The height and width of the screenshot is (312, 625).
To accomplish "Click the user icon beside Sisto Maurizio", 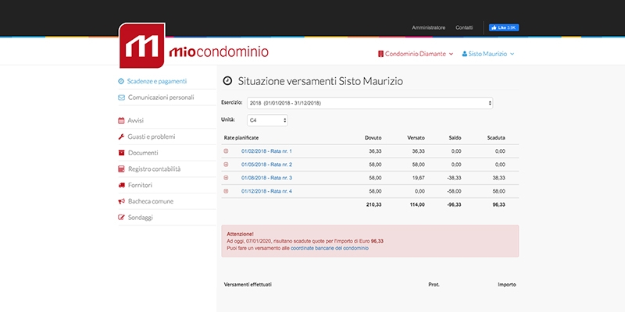I will click(464, 54).
